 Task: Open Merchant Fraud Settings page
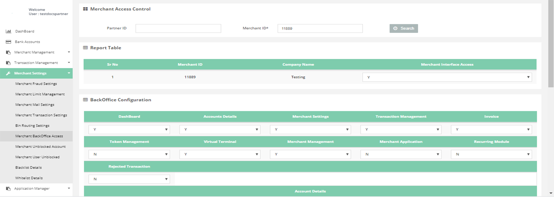coord(36,84)
